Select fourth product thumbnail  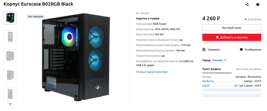pyautogui.click(x=10, y=75)
